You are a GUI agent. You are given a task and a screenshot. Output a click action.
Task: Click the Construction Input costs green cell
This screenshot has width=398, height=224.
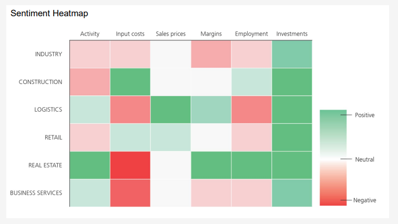click(x=130, y=82)
